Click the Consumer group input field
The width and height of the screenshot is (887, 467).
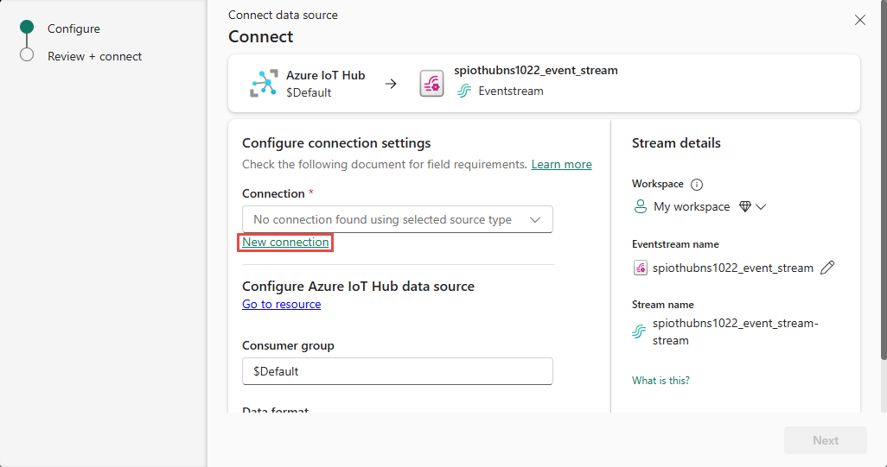[x=398, y=371]
